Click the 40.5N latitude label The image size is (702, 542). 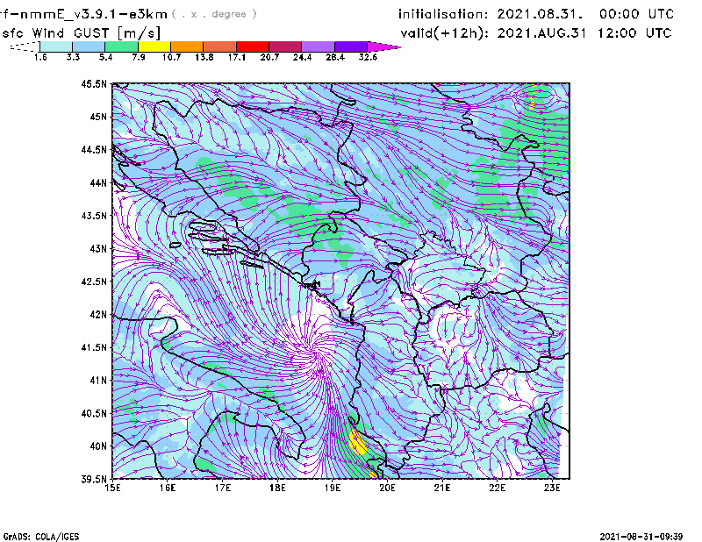click(94, 413)
